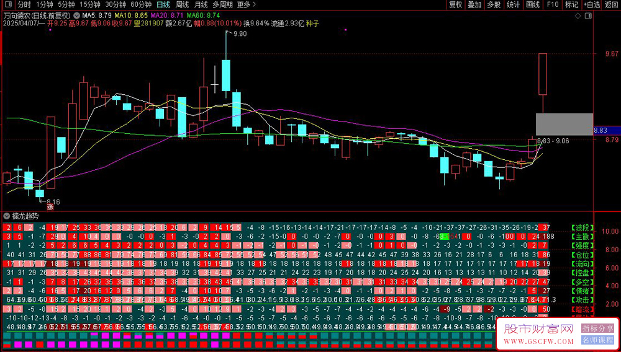The width and height of the screenshot is (621, 352).
Task: Click the 【波段】 row label
Action: (582, 227)
